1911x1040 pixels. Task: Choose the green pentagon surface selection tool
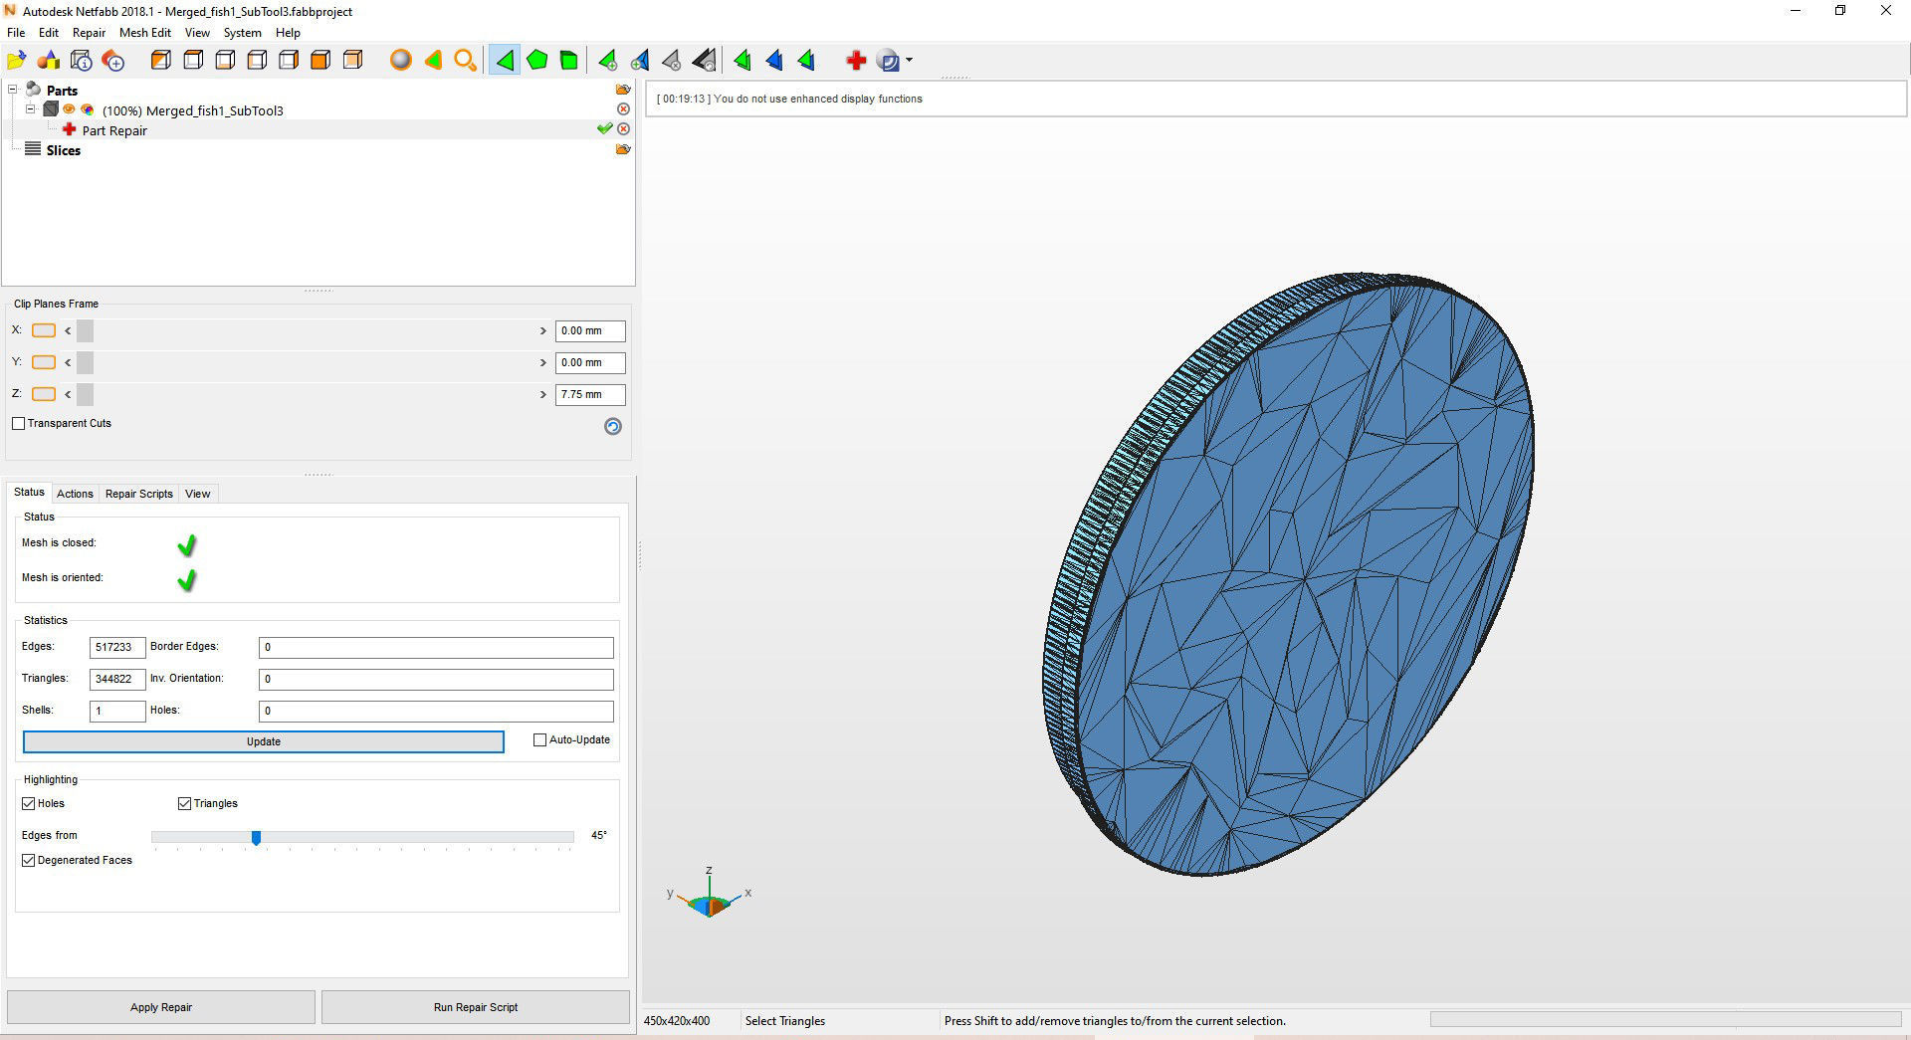pos(537,61)
